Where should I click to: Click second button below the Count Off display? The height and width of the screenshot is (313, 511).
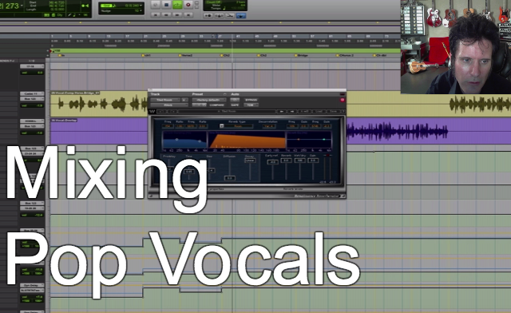[220, 16]
